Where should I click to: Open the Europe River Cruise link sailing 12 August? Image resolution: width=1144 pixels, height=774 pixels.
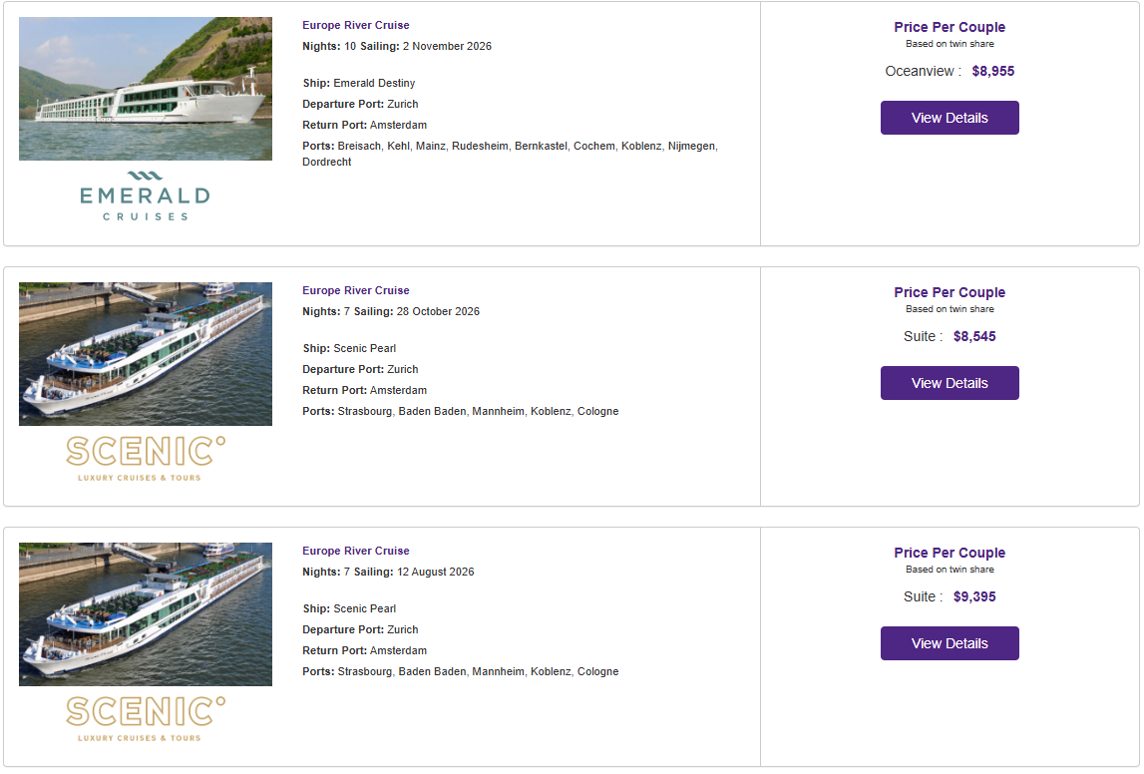[x=356, y=551]
